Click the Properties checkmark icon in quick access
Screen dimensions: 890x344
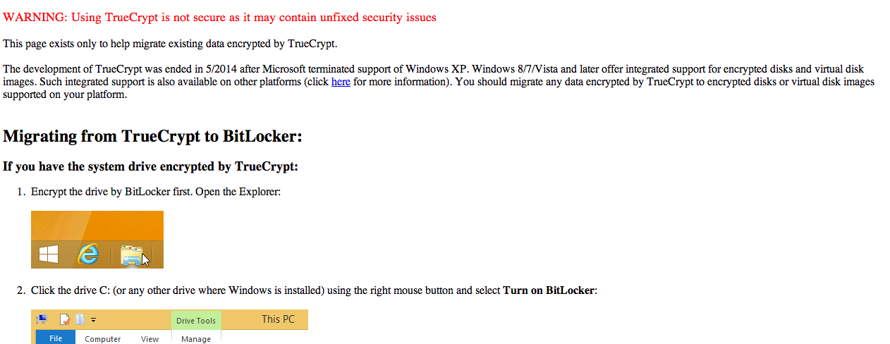[x=65, y=319]
